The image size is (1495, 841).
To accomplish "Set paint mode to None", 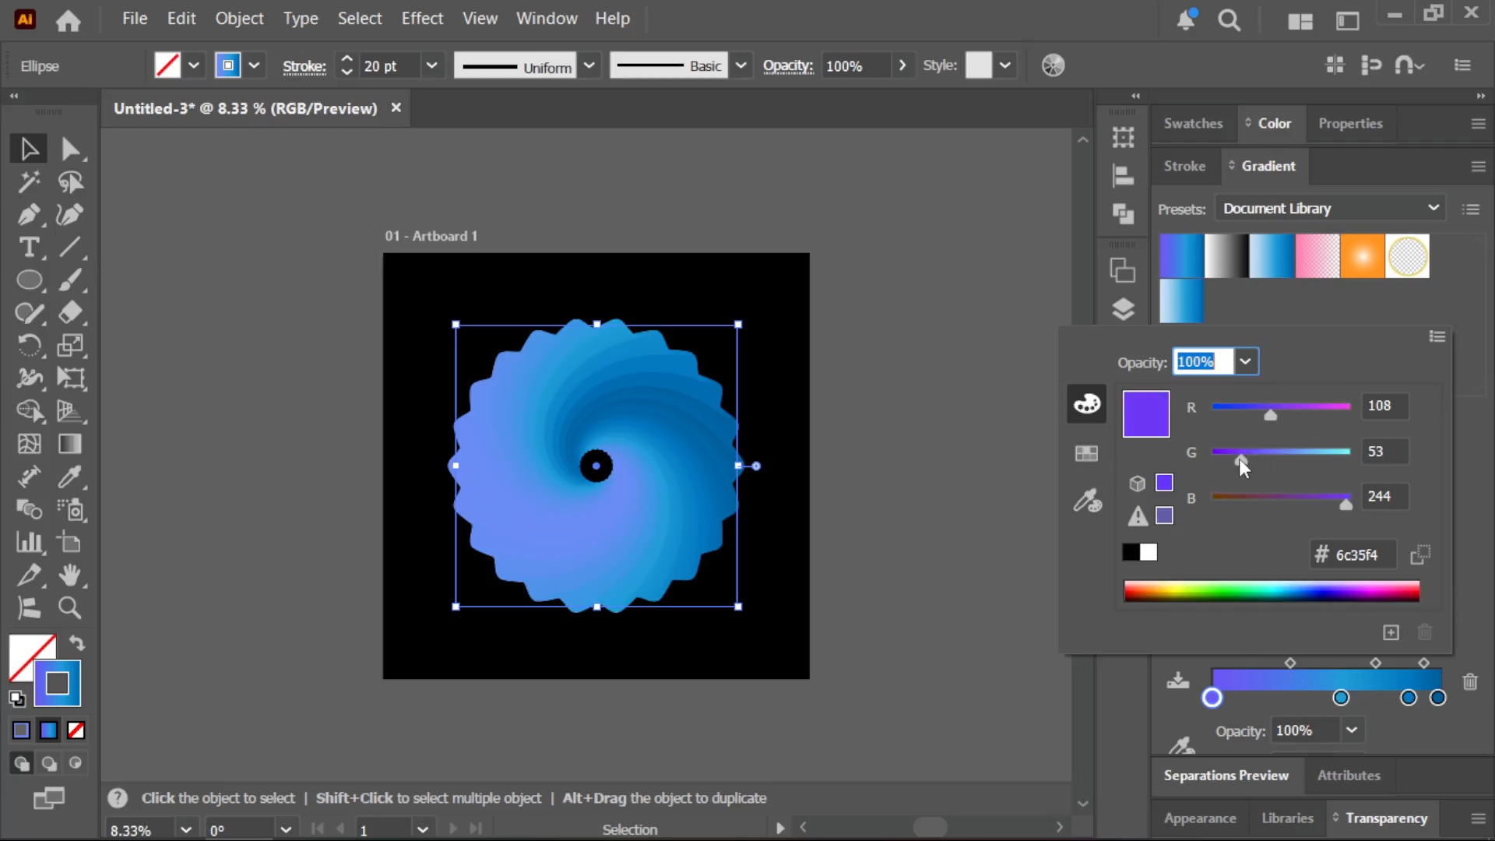I will point(76,730).
